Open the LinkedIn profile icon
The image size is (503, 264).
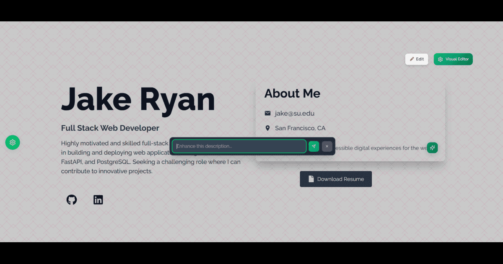pyautogui.click(x=98, y=200)
